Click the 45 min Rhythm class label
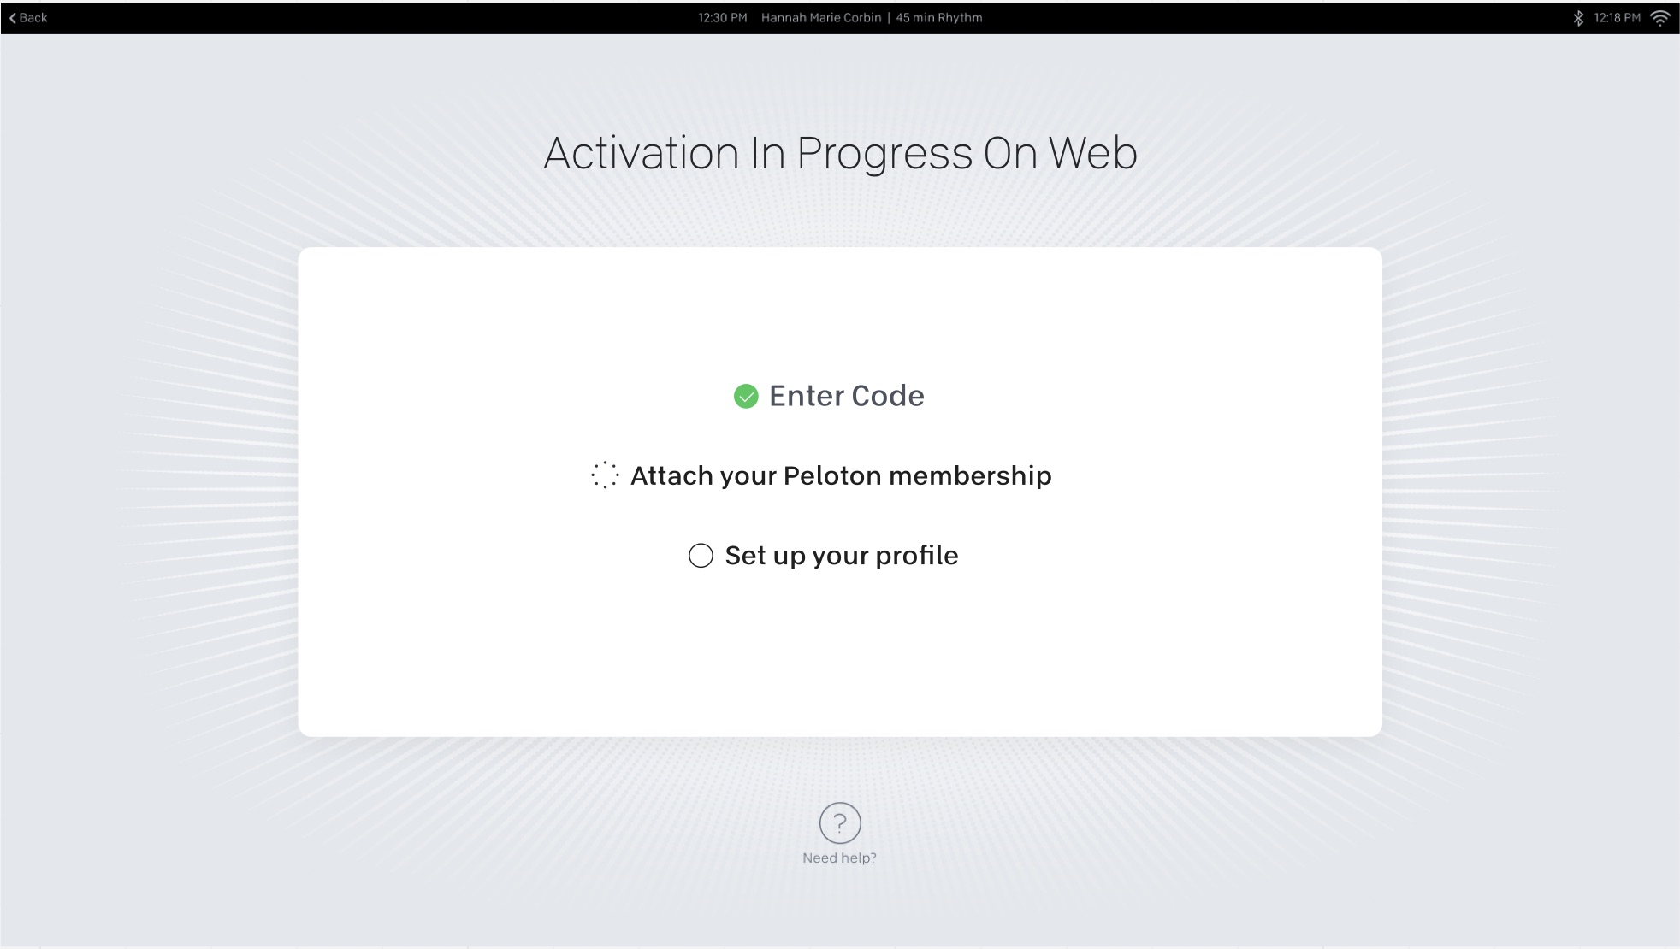Screen dimensions: 1680x949 click(938, 18)
